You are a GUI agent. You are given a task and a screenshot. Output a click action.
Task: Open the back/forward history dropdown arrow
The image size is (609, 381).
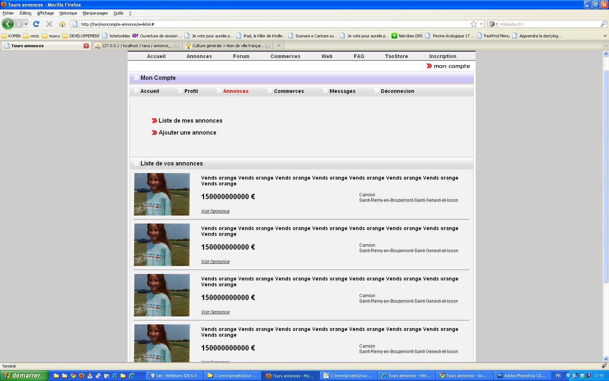[26, 24]
